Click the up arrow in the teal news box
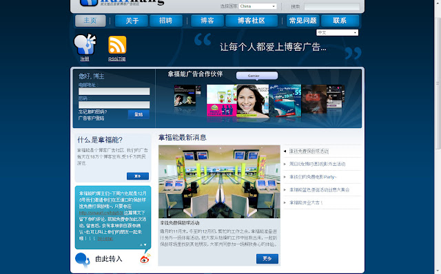Viewport: 441px width, 274px height. [141, 245]
